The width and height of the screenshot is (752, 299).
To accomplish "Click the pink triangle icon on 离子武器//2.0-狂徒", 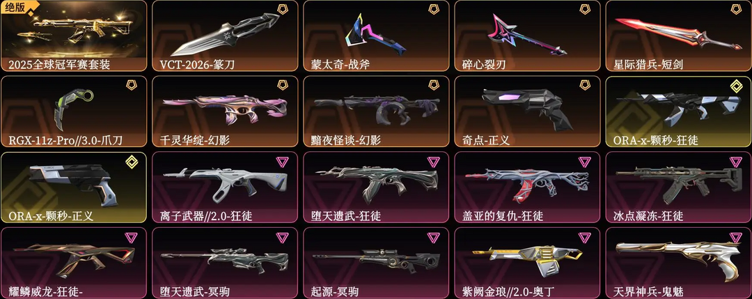I will pos(283,162).
